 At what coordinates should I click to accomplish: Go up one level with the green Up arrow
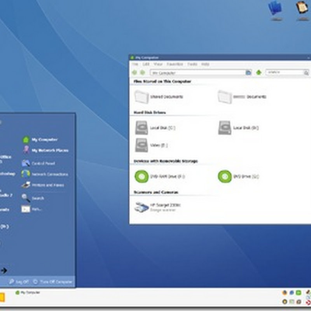259,73
